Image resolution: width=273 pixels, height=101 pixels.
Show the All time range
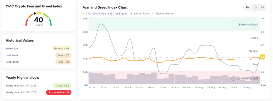coord(262,7)
